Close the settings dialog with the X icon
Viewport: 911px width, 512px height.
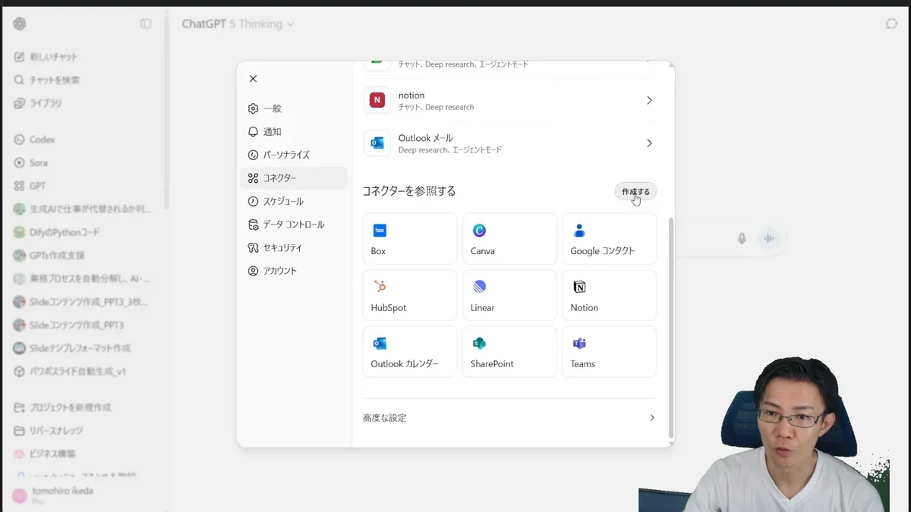pyautogui.click(x=253, y=79)
